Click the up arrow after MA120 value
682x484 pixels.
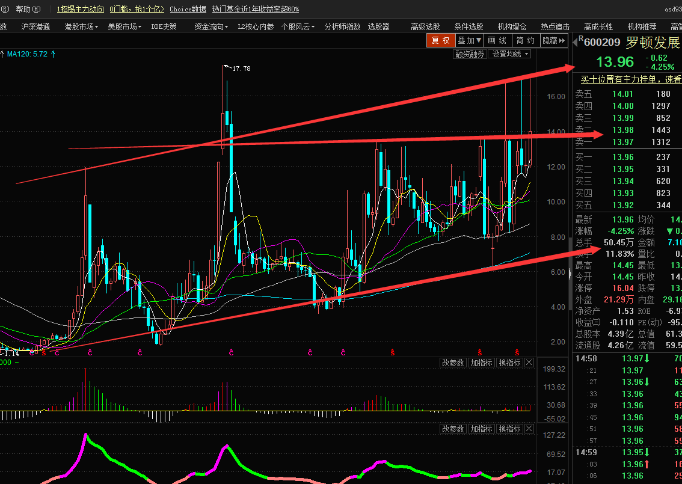[x=53, y=54]
